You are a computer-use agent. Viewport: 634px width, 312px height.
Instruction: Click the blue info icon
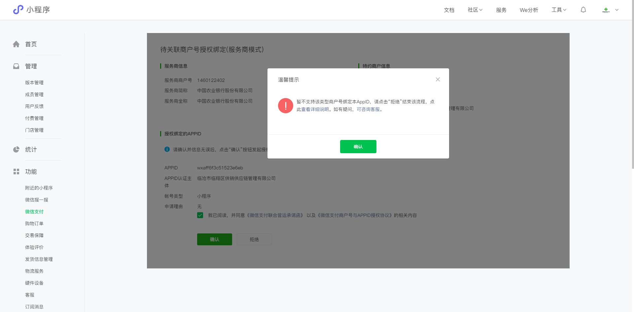(167, 149)
